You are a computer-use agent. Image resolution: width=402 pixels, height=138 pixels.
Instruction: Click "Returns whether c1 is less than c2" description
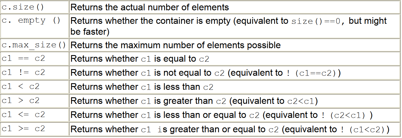(142, 87)
